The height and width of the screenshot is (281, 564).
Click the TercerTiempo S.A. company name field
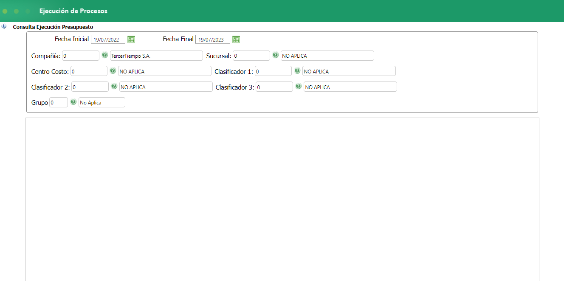click(156, 56)
